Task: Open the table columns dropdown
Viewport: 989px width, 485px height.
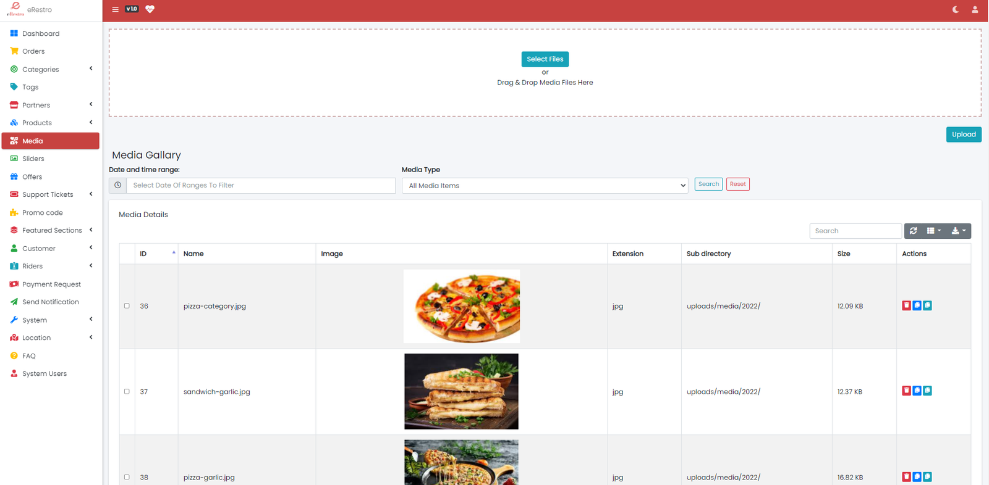Action: [x=934, y=231]
